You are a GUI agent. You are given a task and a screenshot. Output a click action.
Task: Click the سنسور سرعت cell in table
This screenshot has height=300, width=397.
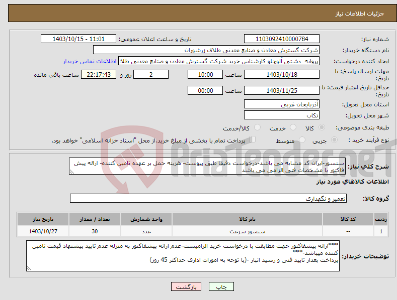coord(247,231)
